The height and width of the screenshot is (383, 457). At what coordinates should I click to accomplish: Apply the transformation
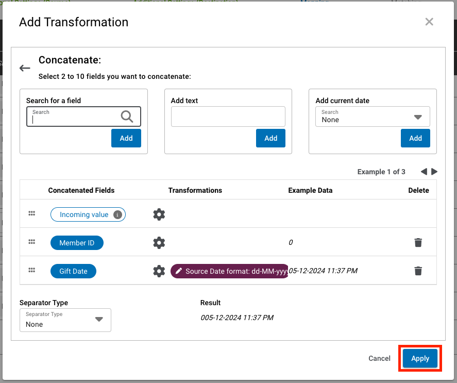[420, 358]
